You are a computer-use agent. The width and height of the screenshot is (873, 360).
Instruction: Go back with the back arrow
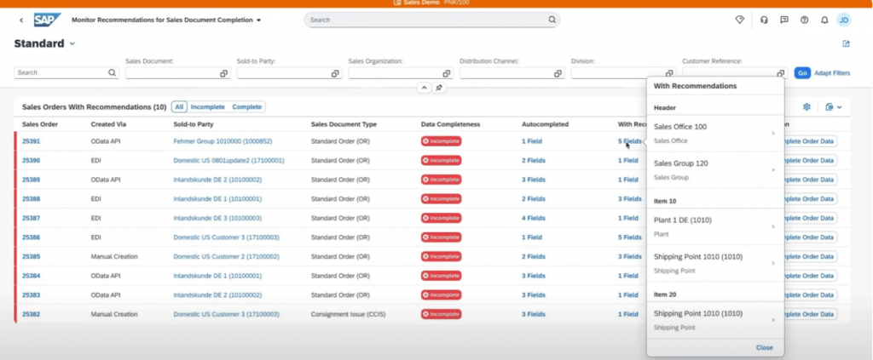[21, 20]
